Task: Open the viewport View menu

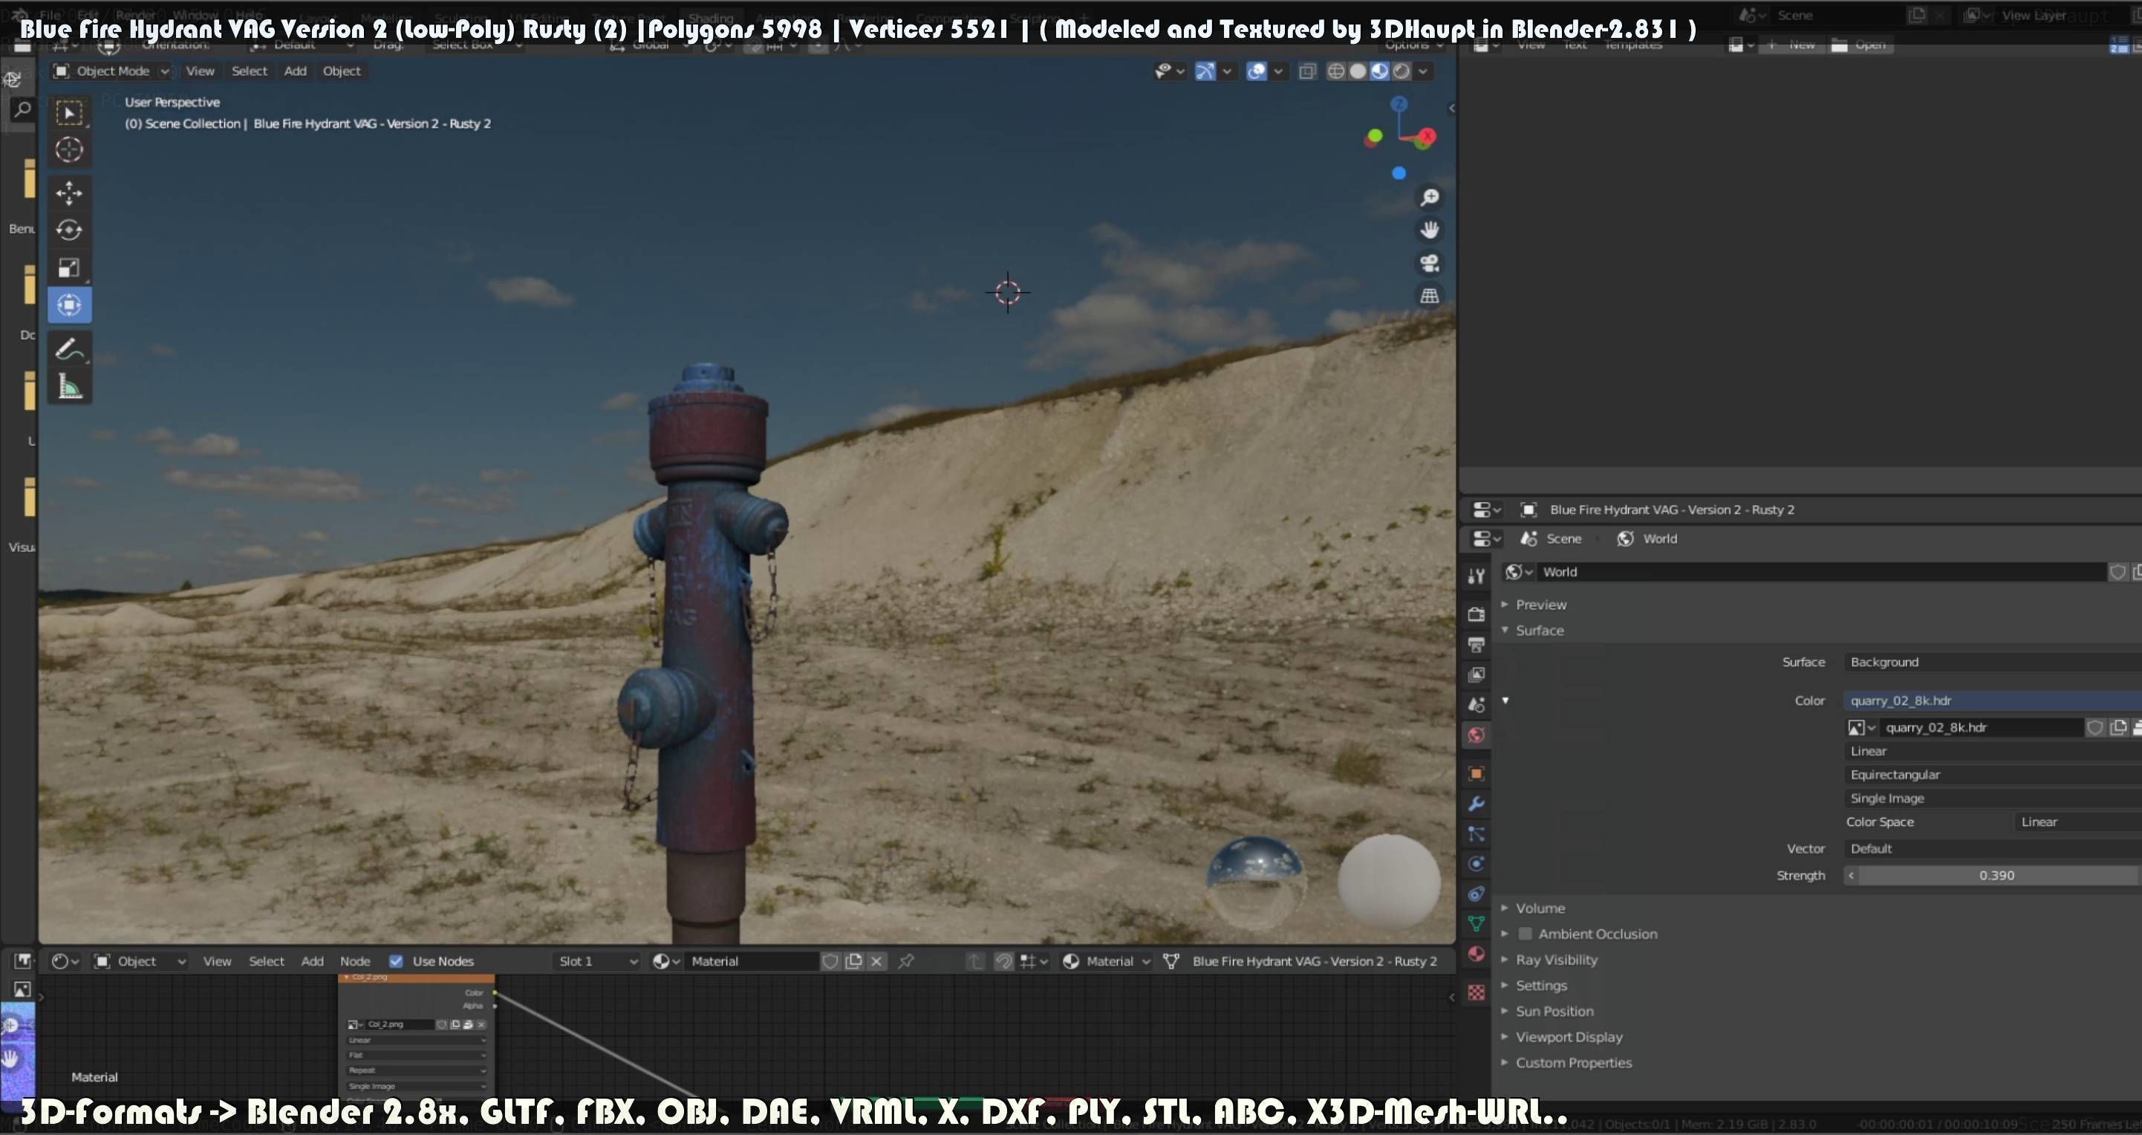Action: [x=201, y=71]
